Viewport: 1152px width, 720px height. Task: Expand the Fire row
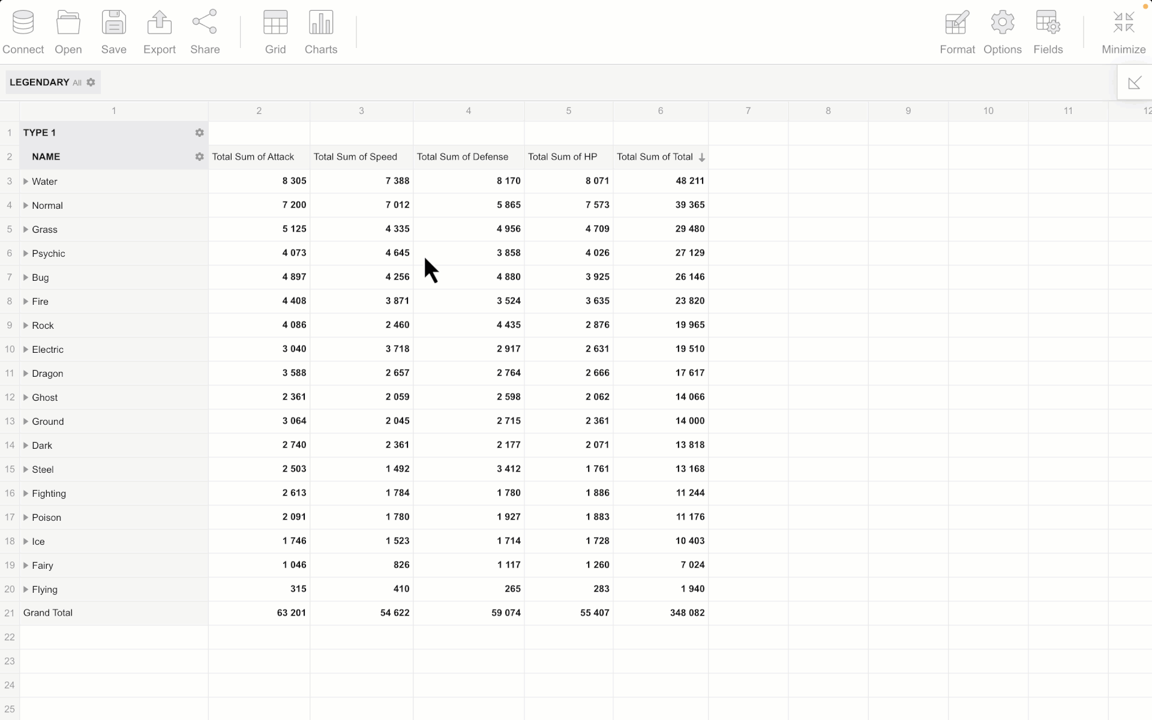click(26, 301)
